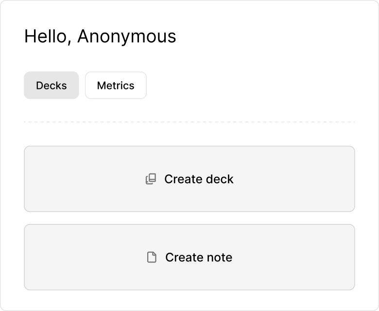Viewport: 379px width, 311px height.
Task: Select the document icon beside Create note
Action: coord(152,257)
